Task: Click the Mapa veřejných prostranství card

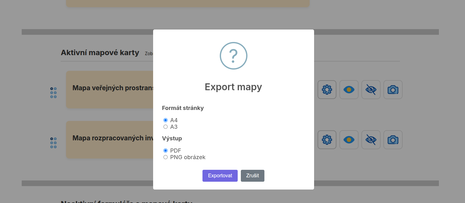Action: [110, 90]
